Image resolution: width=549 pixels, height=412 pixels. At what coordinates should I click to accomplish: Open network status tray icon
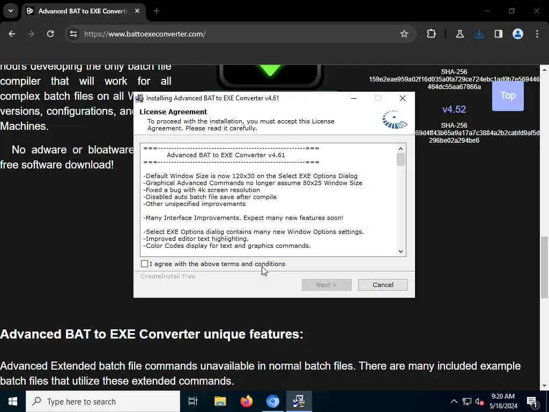[467, 401]
